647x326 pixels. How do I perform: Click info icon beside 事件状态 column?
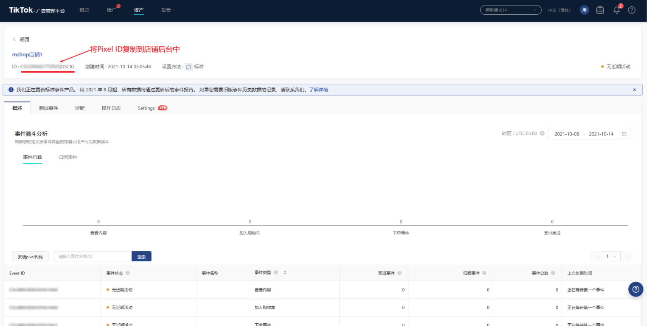pos(128,273)
